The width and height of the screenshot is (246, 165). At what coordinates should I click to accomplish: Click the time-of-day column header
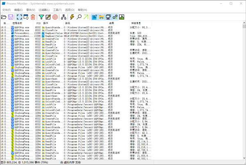5,23
